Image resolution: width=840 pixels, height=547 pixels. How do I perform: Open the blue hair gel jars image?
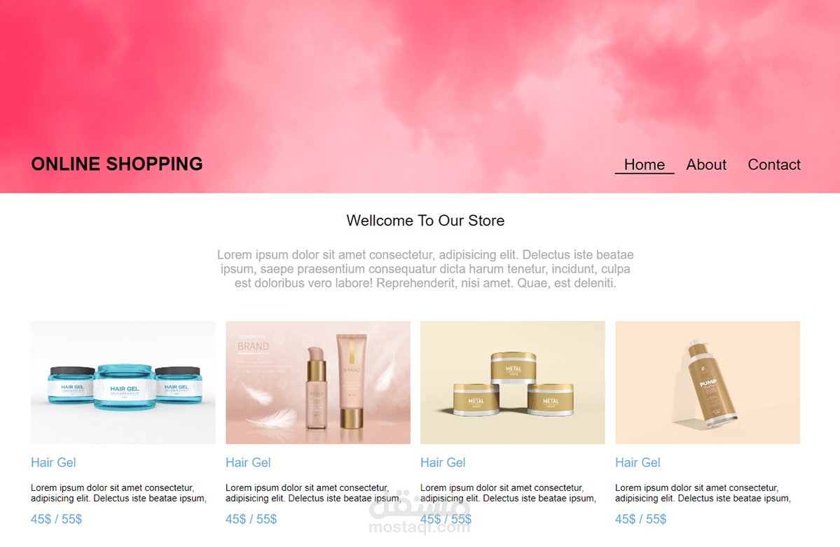123,382
